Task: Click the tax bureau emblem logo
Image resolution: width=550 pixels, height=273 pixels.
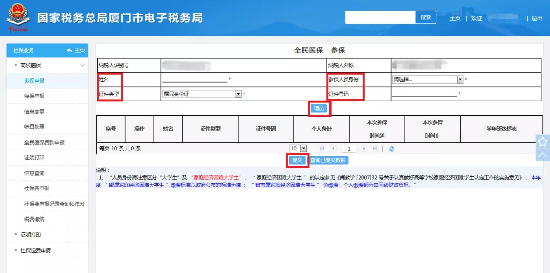Action: point(17,17)
